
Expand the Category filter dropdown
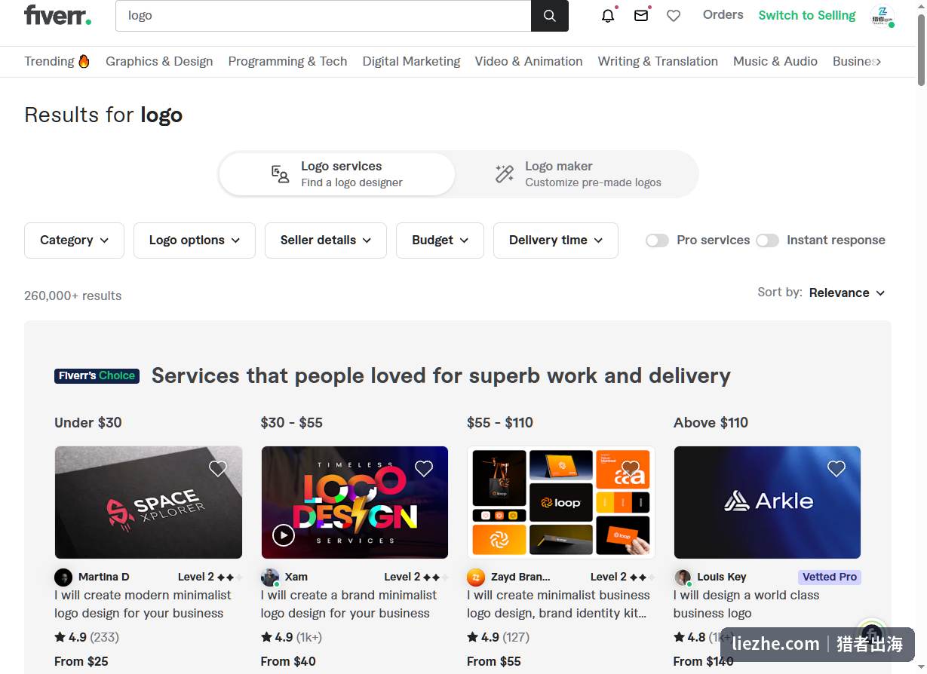click(74, 240)
